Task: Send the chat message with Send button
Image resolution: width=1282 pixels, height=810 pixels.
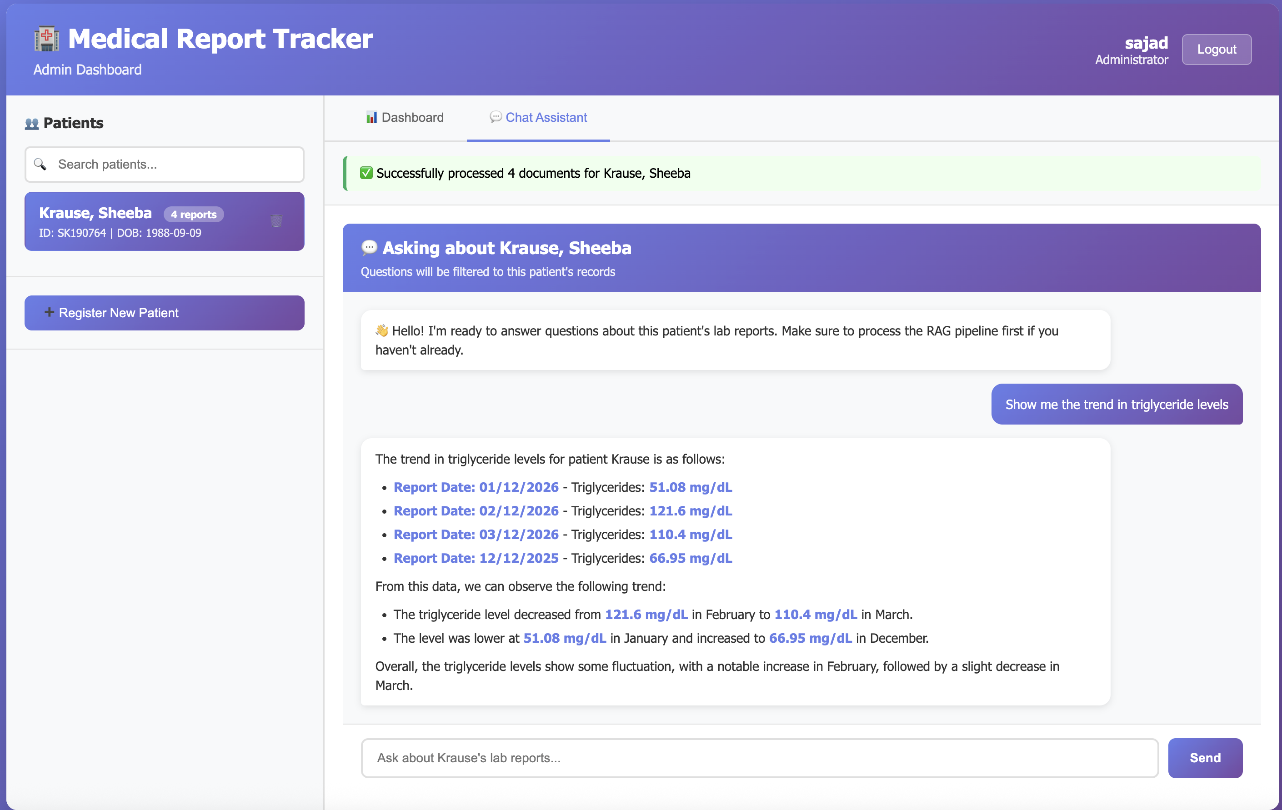Action: 1205,758
